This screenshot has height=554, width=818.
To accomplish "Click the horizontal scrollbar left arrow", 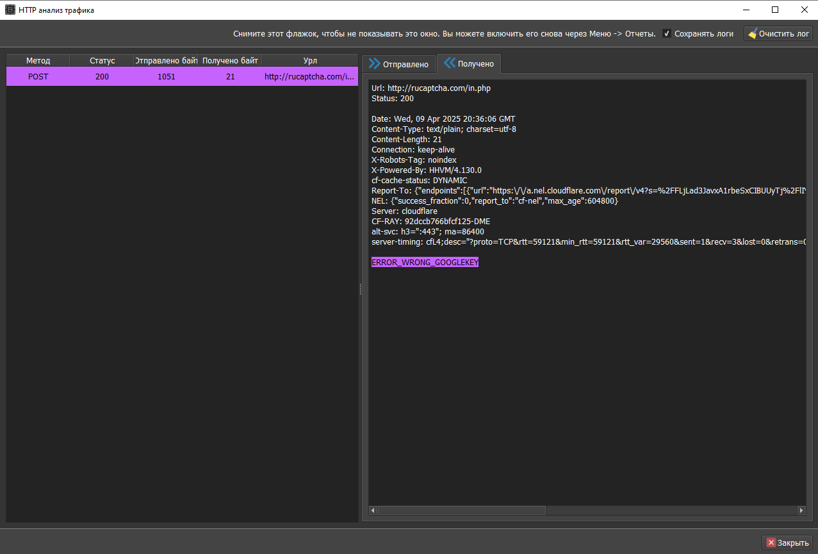I will coord(373,510).
